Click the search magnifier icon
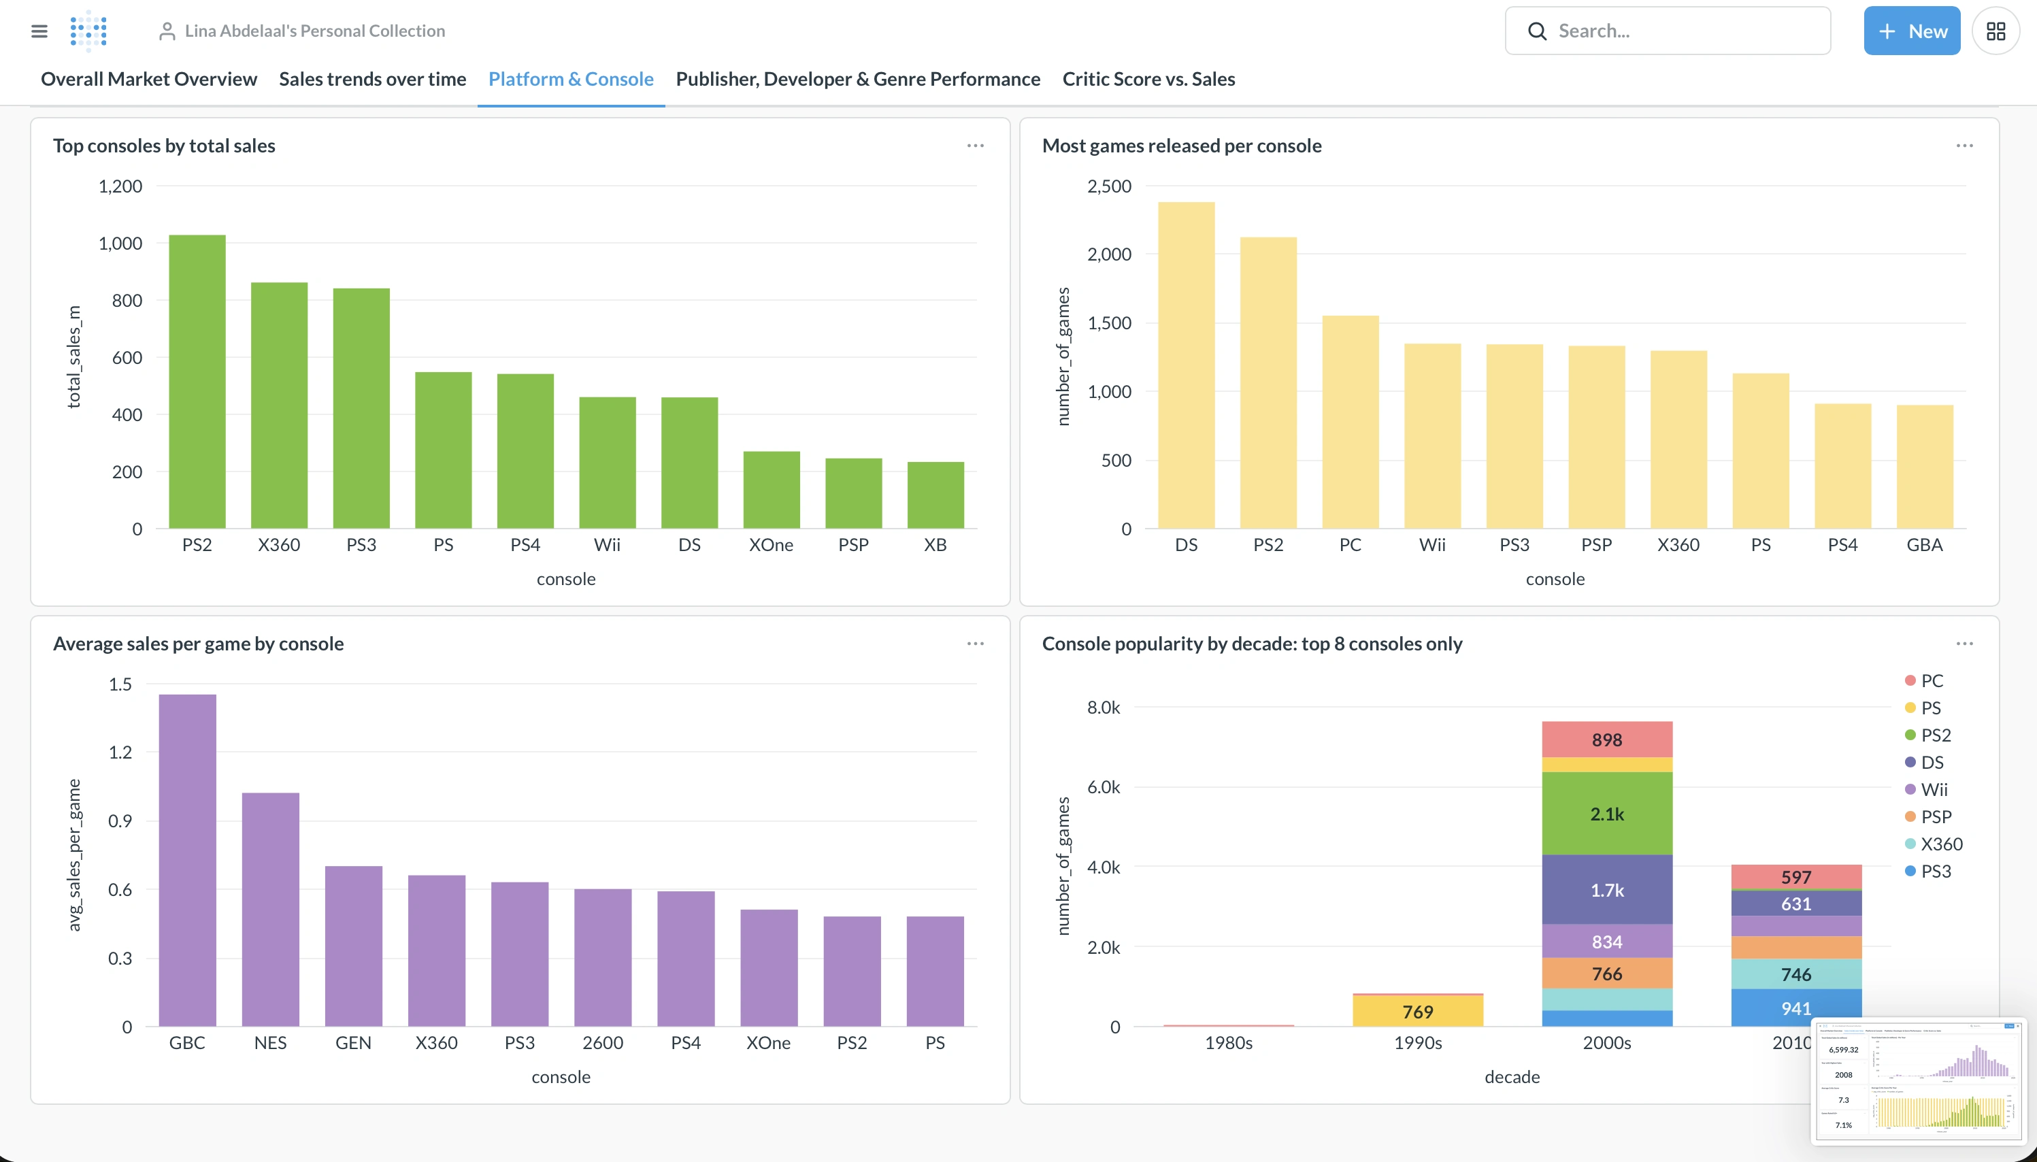This screenshot has width=2037, height=1162. click(x=1537, y=31)
